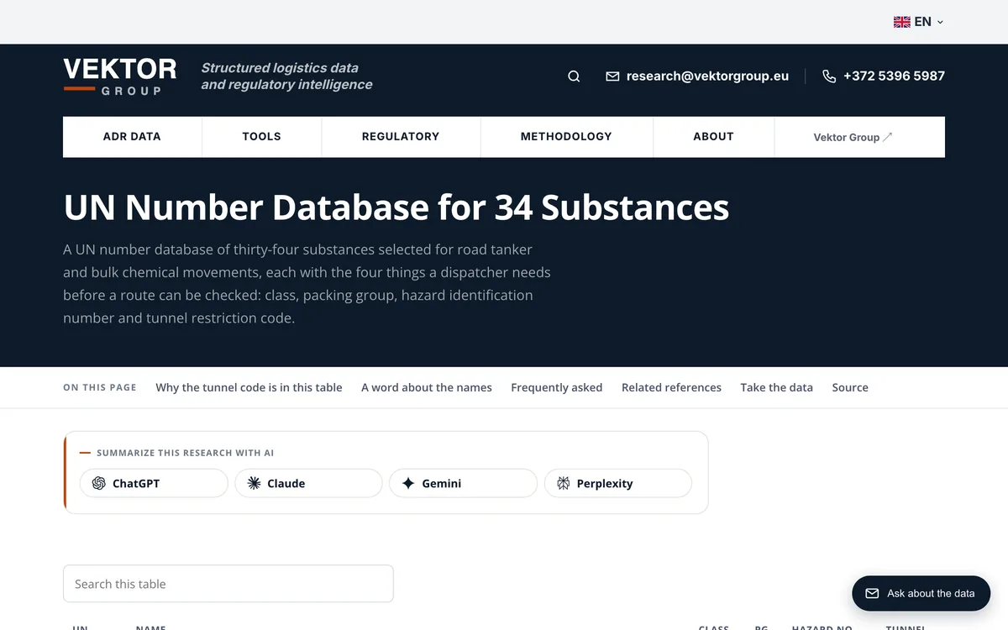Viewport: 1008px width, 630px height.
Task: Call +372 5396 5987 link
Action: [x=894, y=76]
